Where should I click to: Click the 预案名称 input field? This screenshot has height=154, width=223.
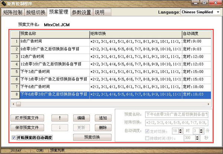click(177, 115)
